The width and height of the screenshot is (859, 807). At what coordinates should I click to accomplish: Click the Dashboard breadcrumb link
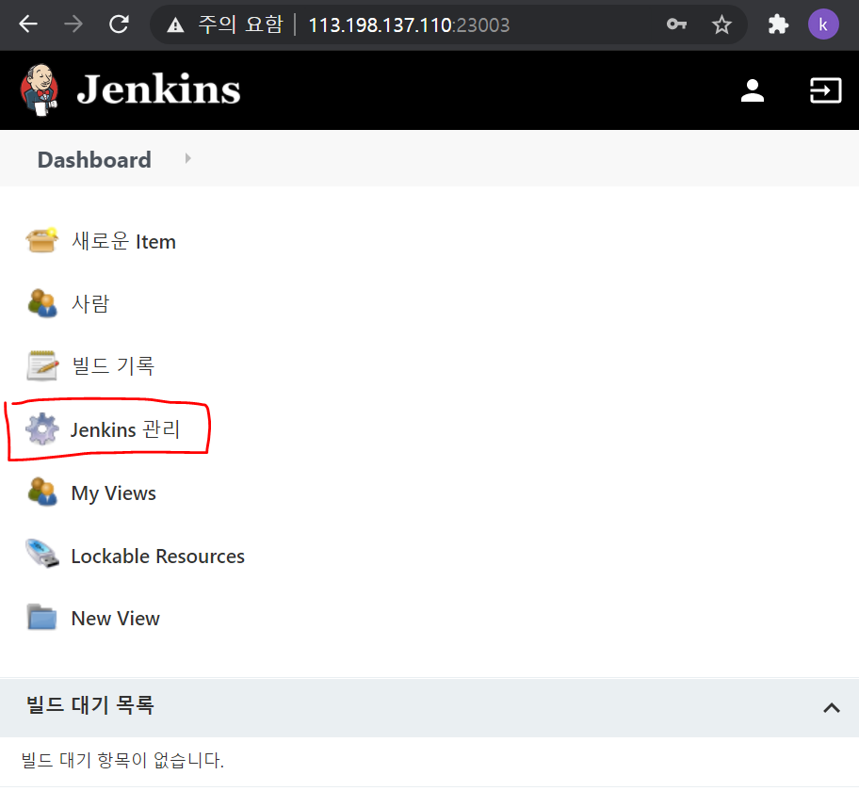94,159
